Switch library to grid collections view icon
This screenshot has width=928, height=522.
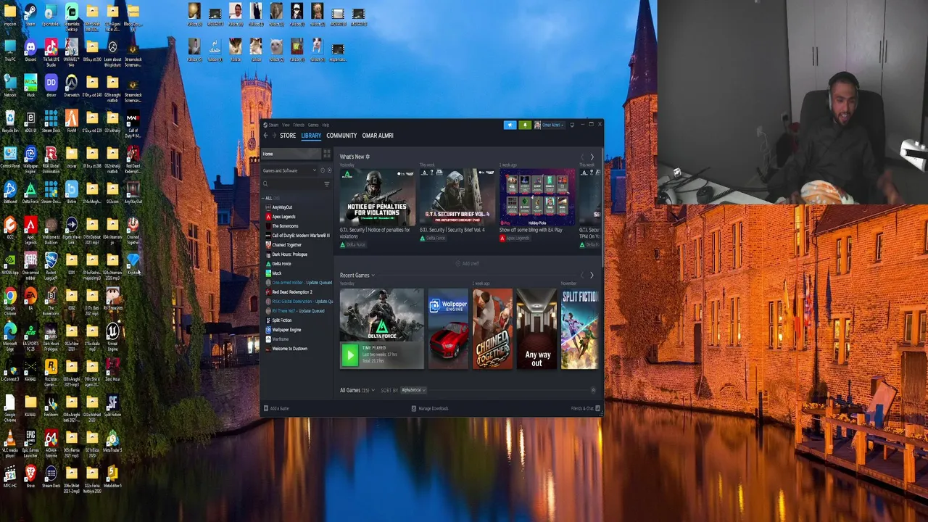click(x=327, y=154)
